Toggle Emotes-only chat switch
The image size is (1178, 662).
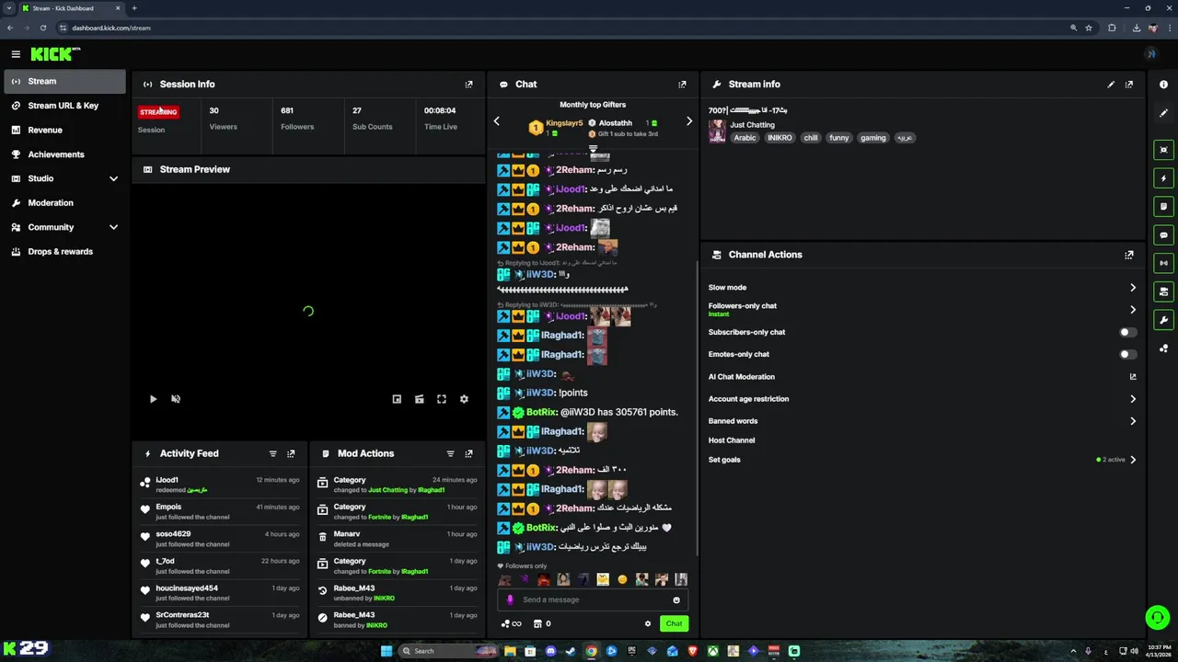(x=1127, y=354)
